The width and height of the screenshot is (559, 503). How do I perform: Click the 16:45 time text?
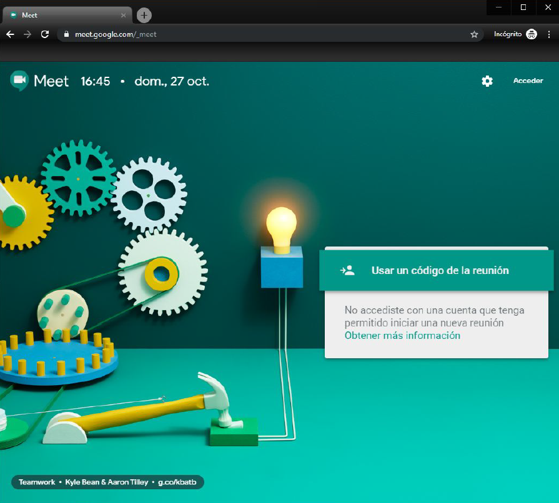[95, 81]
